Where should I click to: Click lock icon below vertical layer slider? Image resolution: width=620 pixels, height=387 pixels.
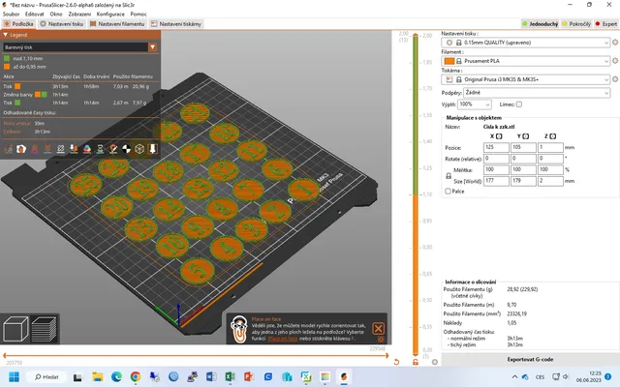[416, 362]
